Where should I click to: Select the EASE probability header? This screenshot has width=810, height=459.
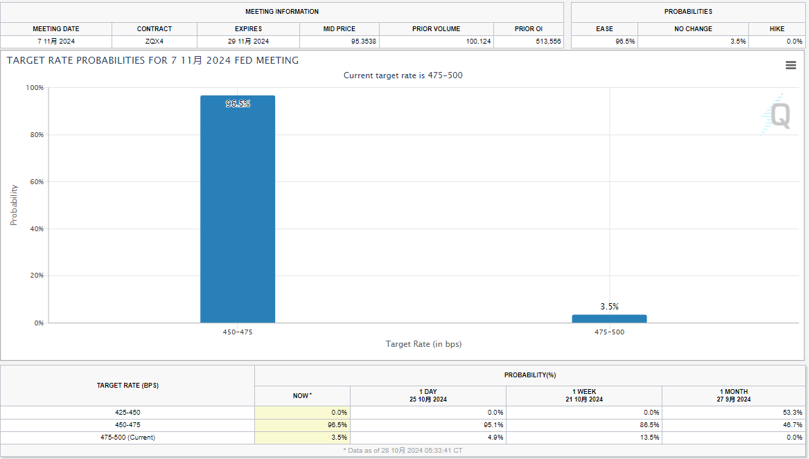pos(604,29)
